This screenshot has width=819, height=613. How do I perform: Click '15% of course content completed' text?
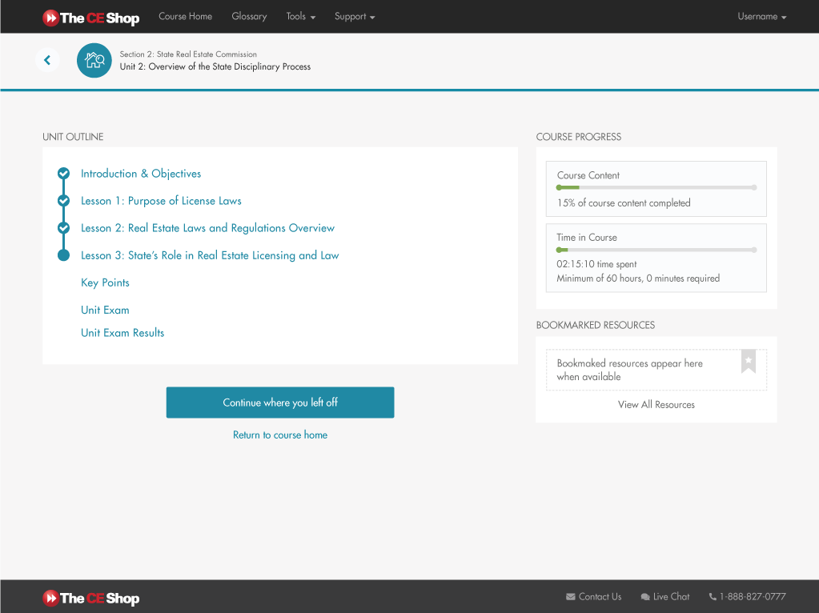coord(624,203)
